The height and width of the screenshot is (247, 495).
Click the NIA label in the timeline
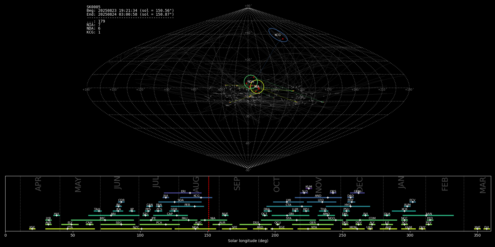(x=213, y=218)
